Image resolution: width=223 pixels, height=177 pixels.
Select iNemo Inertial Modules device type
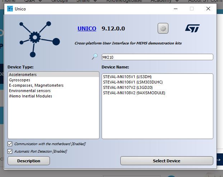pyautogui.click(x=54, y=96)
